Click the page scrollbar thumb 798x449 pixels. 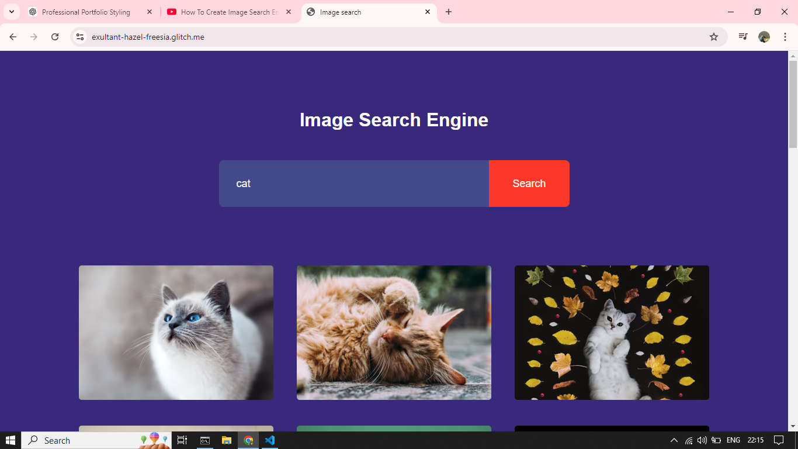[x=793, y=104]
